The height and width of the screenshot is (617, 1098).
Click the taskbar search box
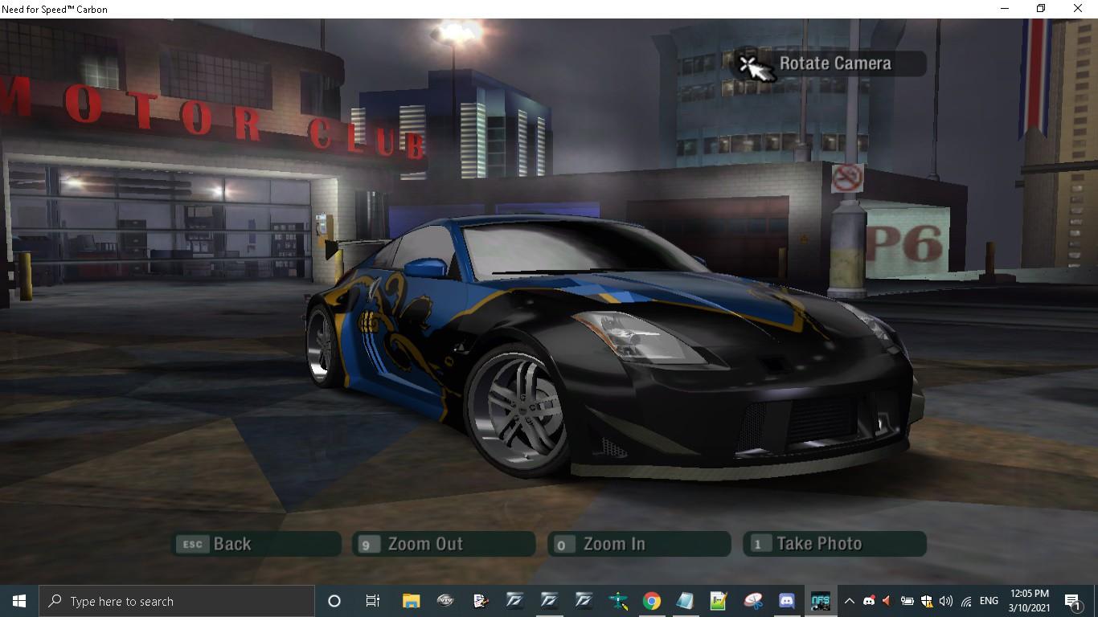coord(177,601)
